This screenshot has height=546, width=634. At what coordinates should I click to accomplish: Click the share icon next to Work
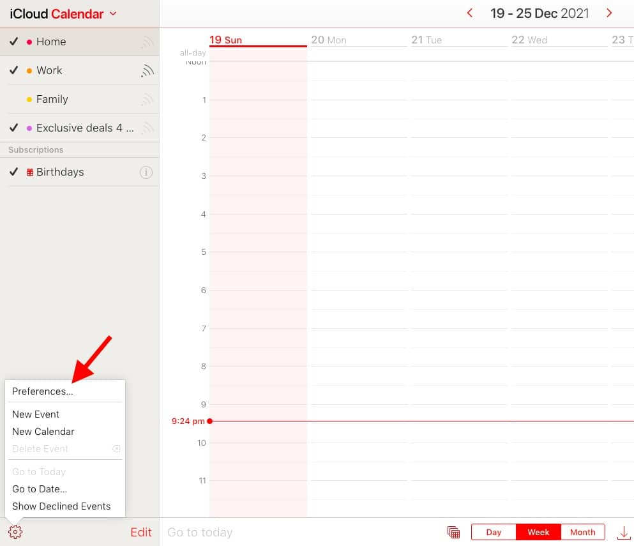pos(147,71)
